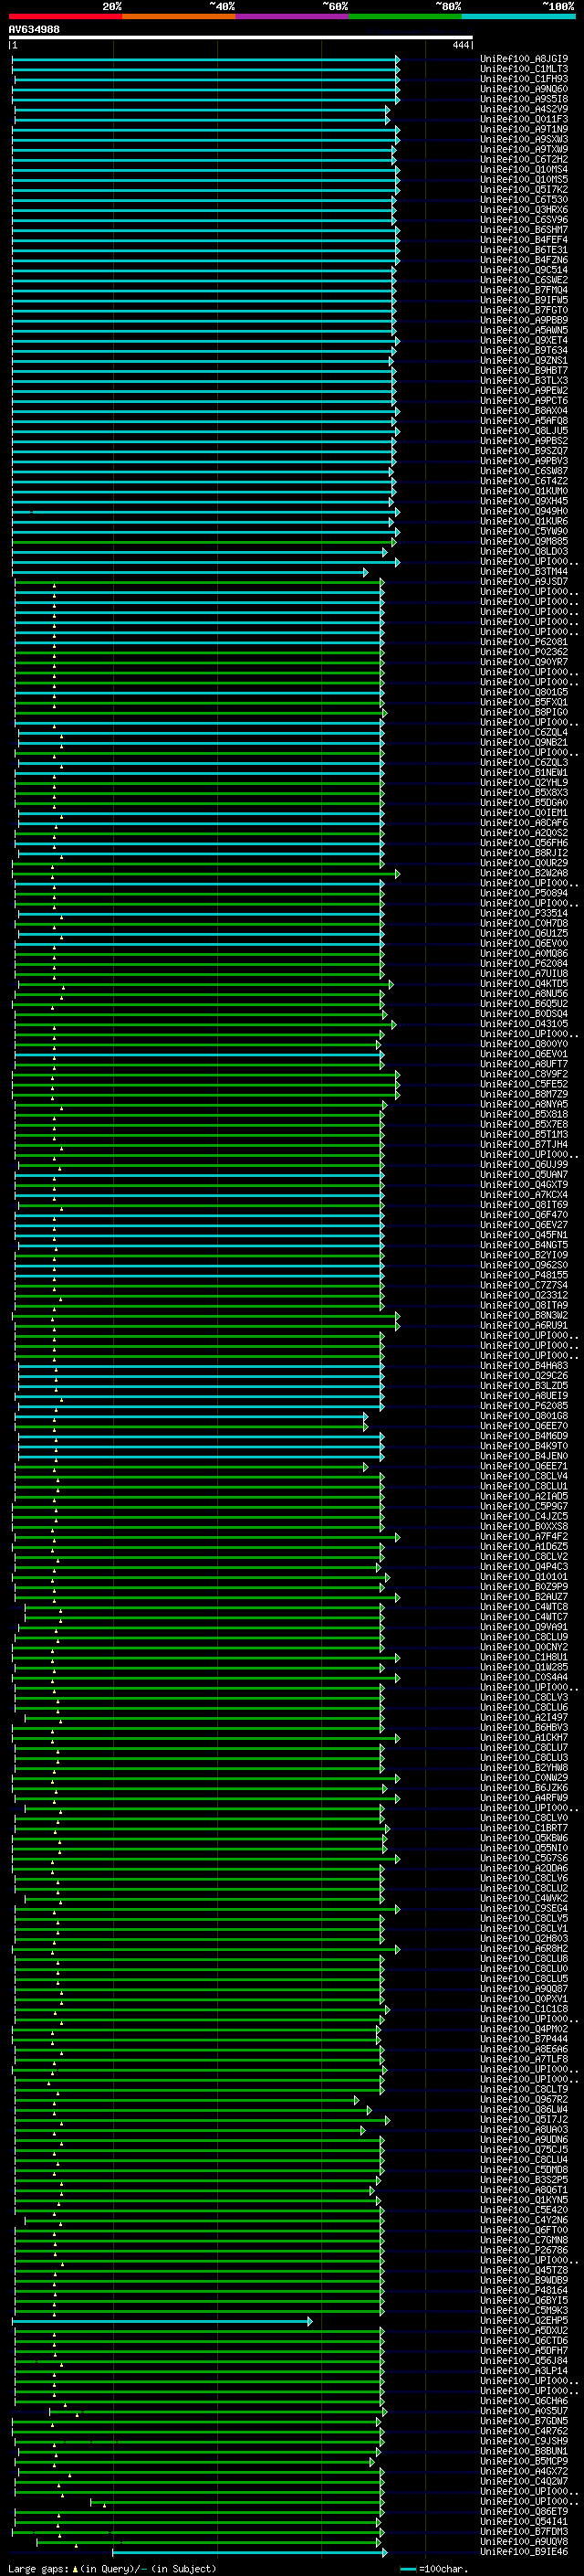Select hit UniRef100_P33514

(524, 913)
